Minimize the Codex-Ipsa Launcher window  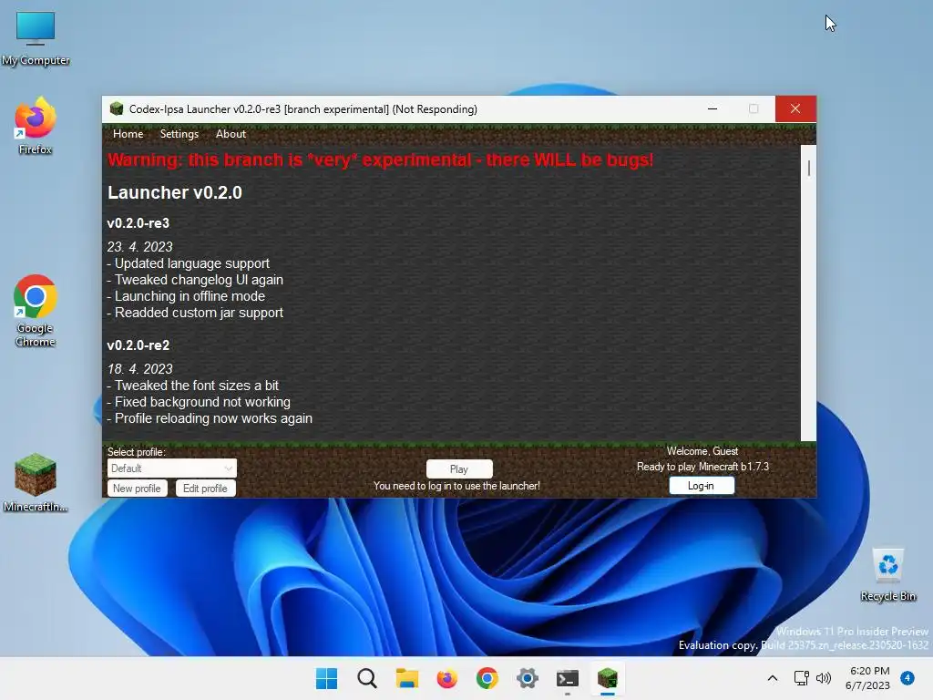(713, 109)
